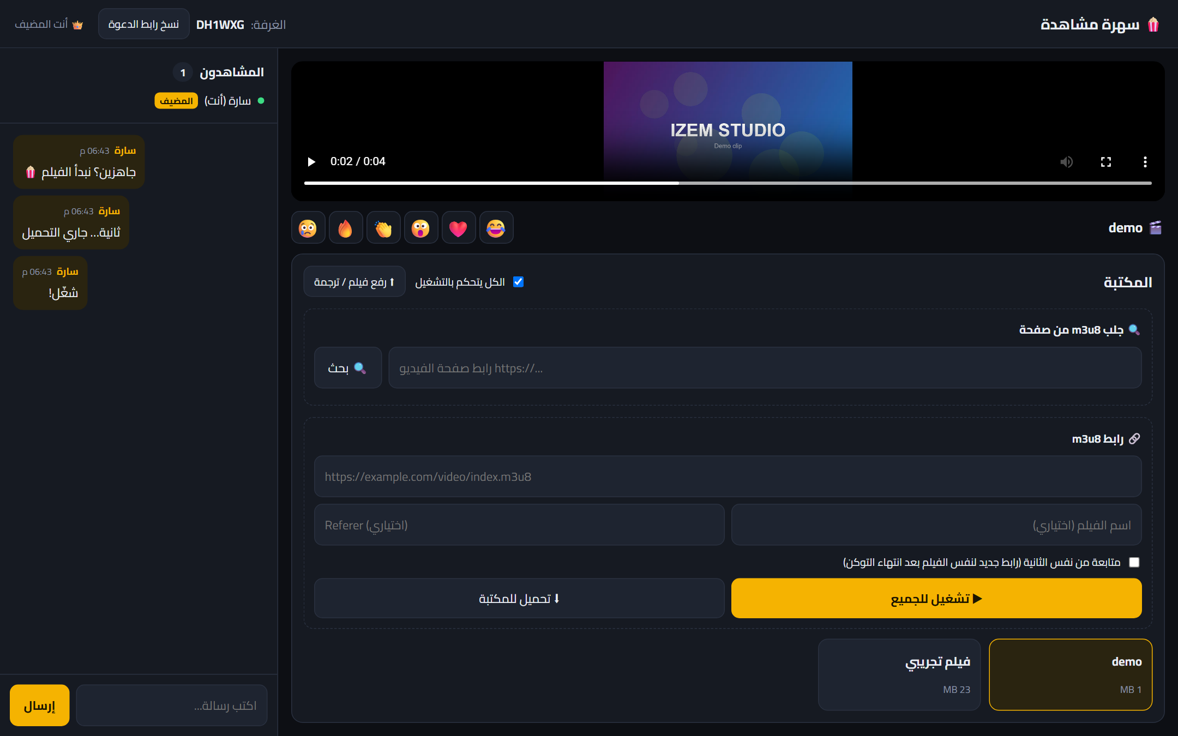This screenshot has width=1178, height=736.
Task: Click viewer 'سارة (أنت)' in the viewers list
Action: click(227, 101)
